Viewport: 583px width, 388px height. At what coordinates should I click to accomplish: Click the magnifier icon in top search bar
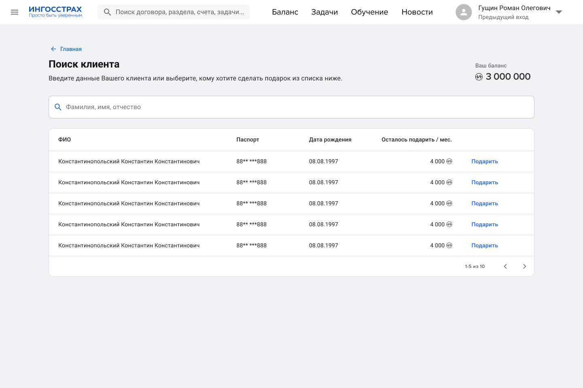click(107, 12)
